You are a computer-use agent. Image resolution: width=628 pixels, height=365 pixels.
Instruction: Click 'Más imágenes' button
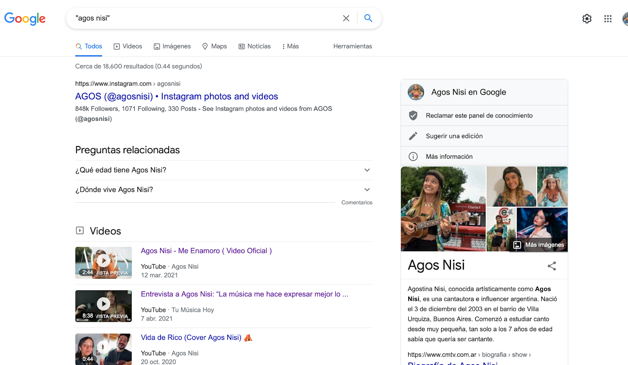click(539, 245)
